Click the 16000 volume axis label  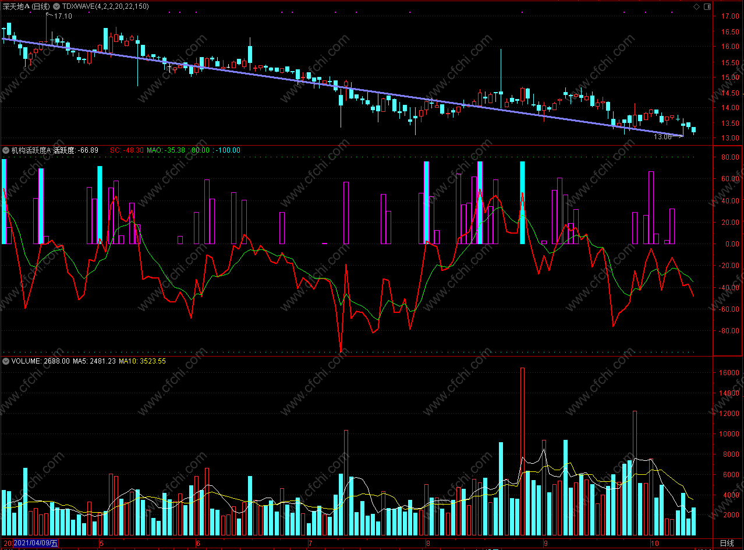click(730, 373)
